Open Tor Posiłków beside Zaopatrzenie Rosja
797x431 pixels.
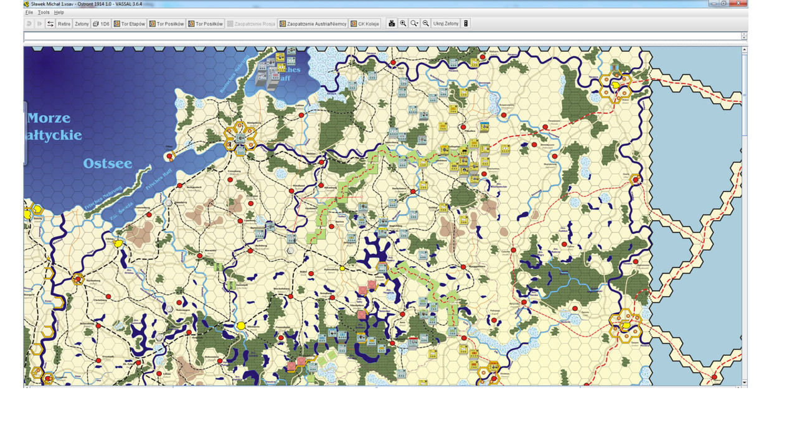(x=205, y=24)
